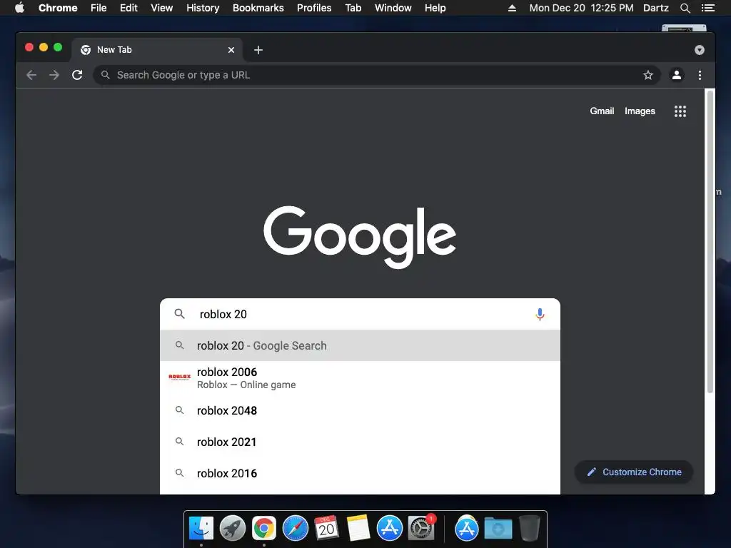Open the Chrome three-dot menu

pyautogui.click(x=700, y=75)
